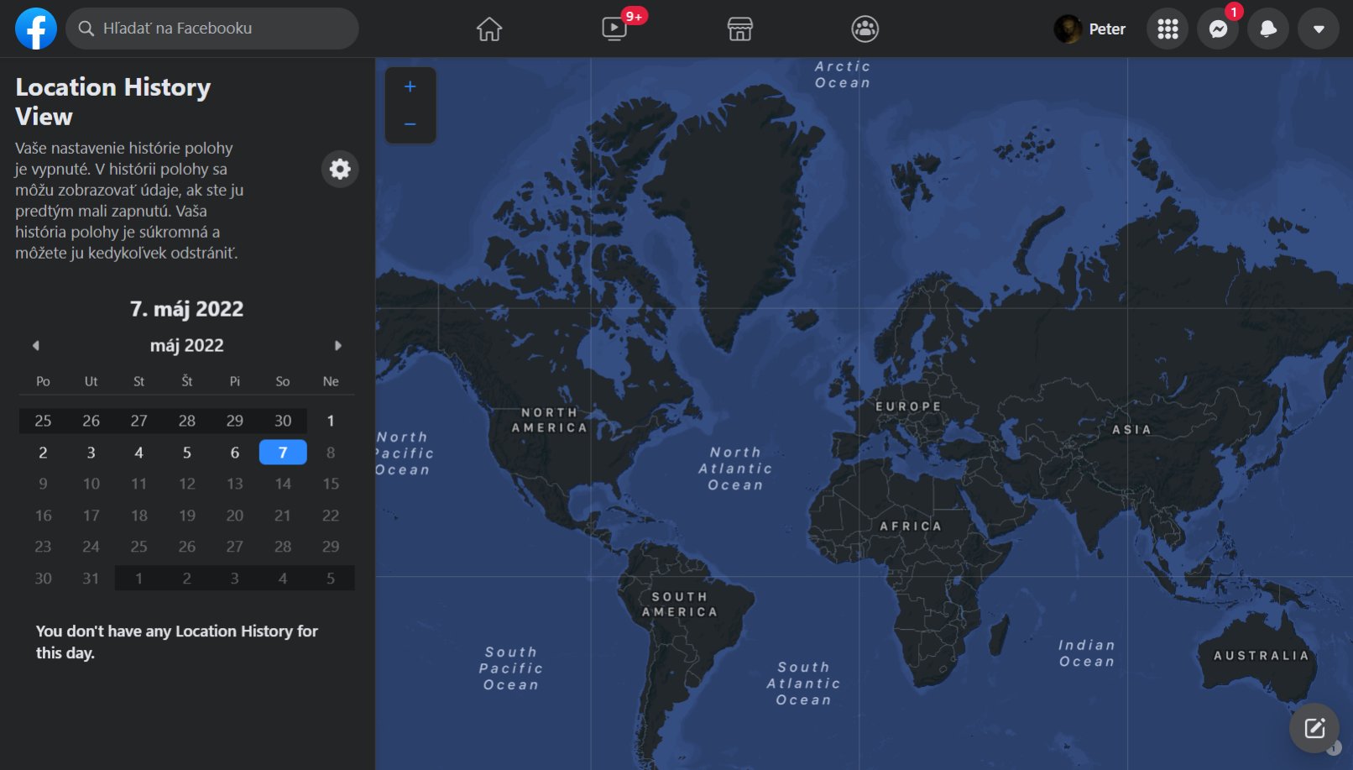Click the SOUTH AMERICA map label

pos(680,604)
